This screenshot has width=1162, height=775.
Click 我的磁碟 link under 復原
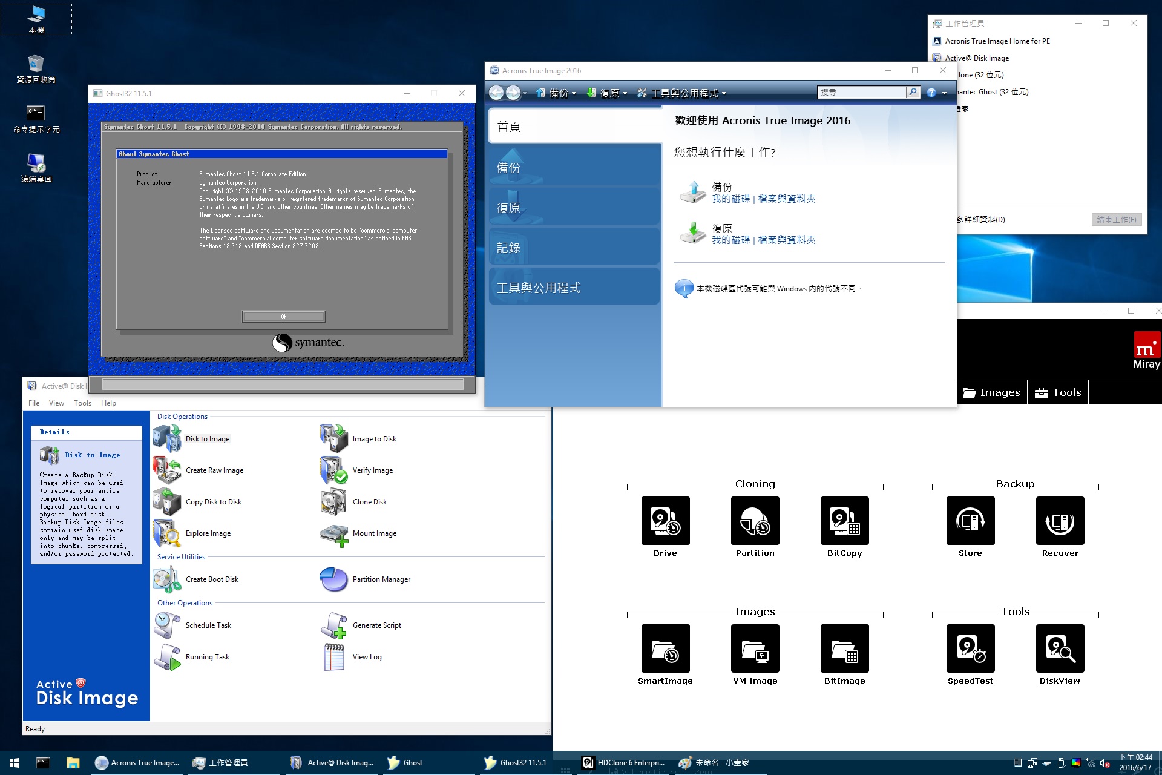tap(730, 240)
